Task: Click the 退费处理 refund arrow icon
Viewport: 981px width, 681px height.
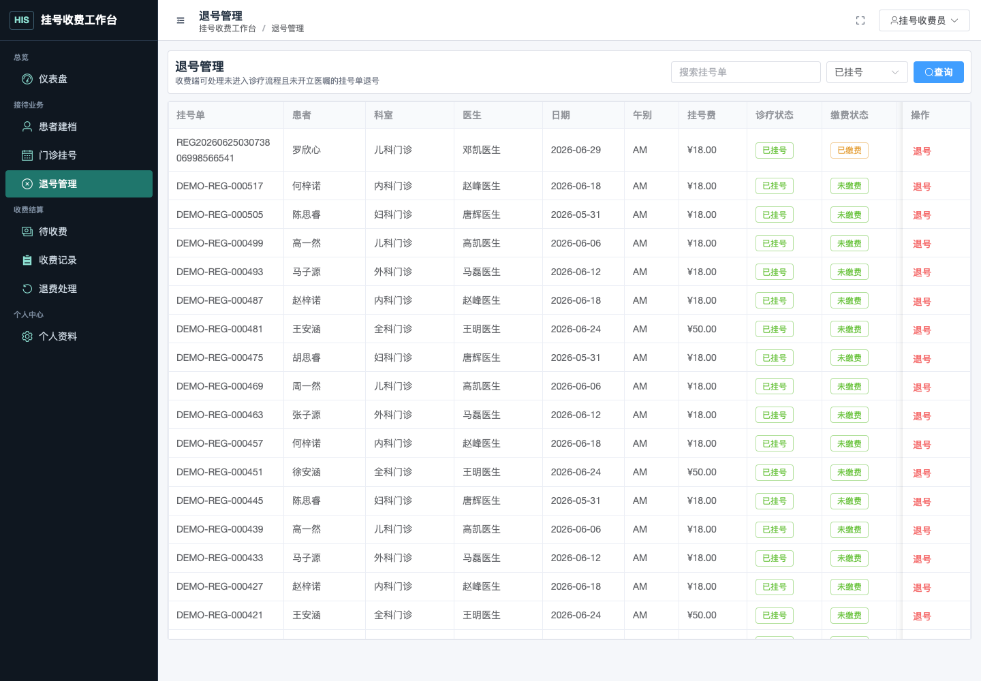Action: point(27,289)
